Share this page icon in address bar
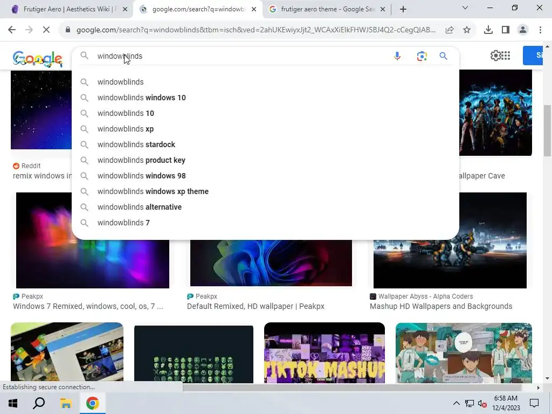Screen dimensions: 552x414 coord(450,30)
